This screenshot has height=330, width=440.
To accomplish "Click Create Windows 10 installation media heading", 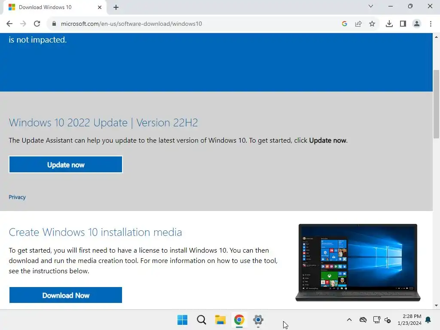I will (95, 232).
